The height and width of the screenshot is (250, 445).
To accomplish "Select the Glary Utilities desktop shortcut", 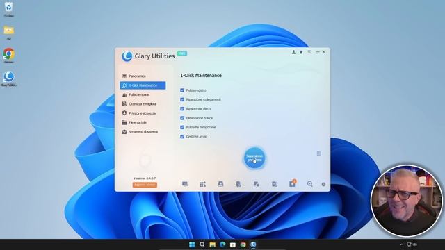I will point(9,78).
